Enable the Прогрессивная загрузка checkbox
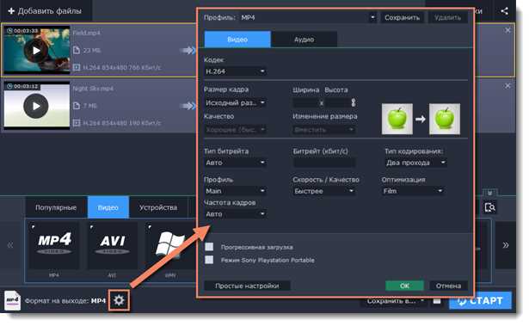The width and height of the screenshot is (529, 326). point(209,247)
